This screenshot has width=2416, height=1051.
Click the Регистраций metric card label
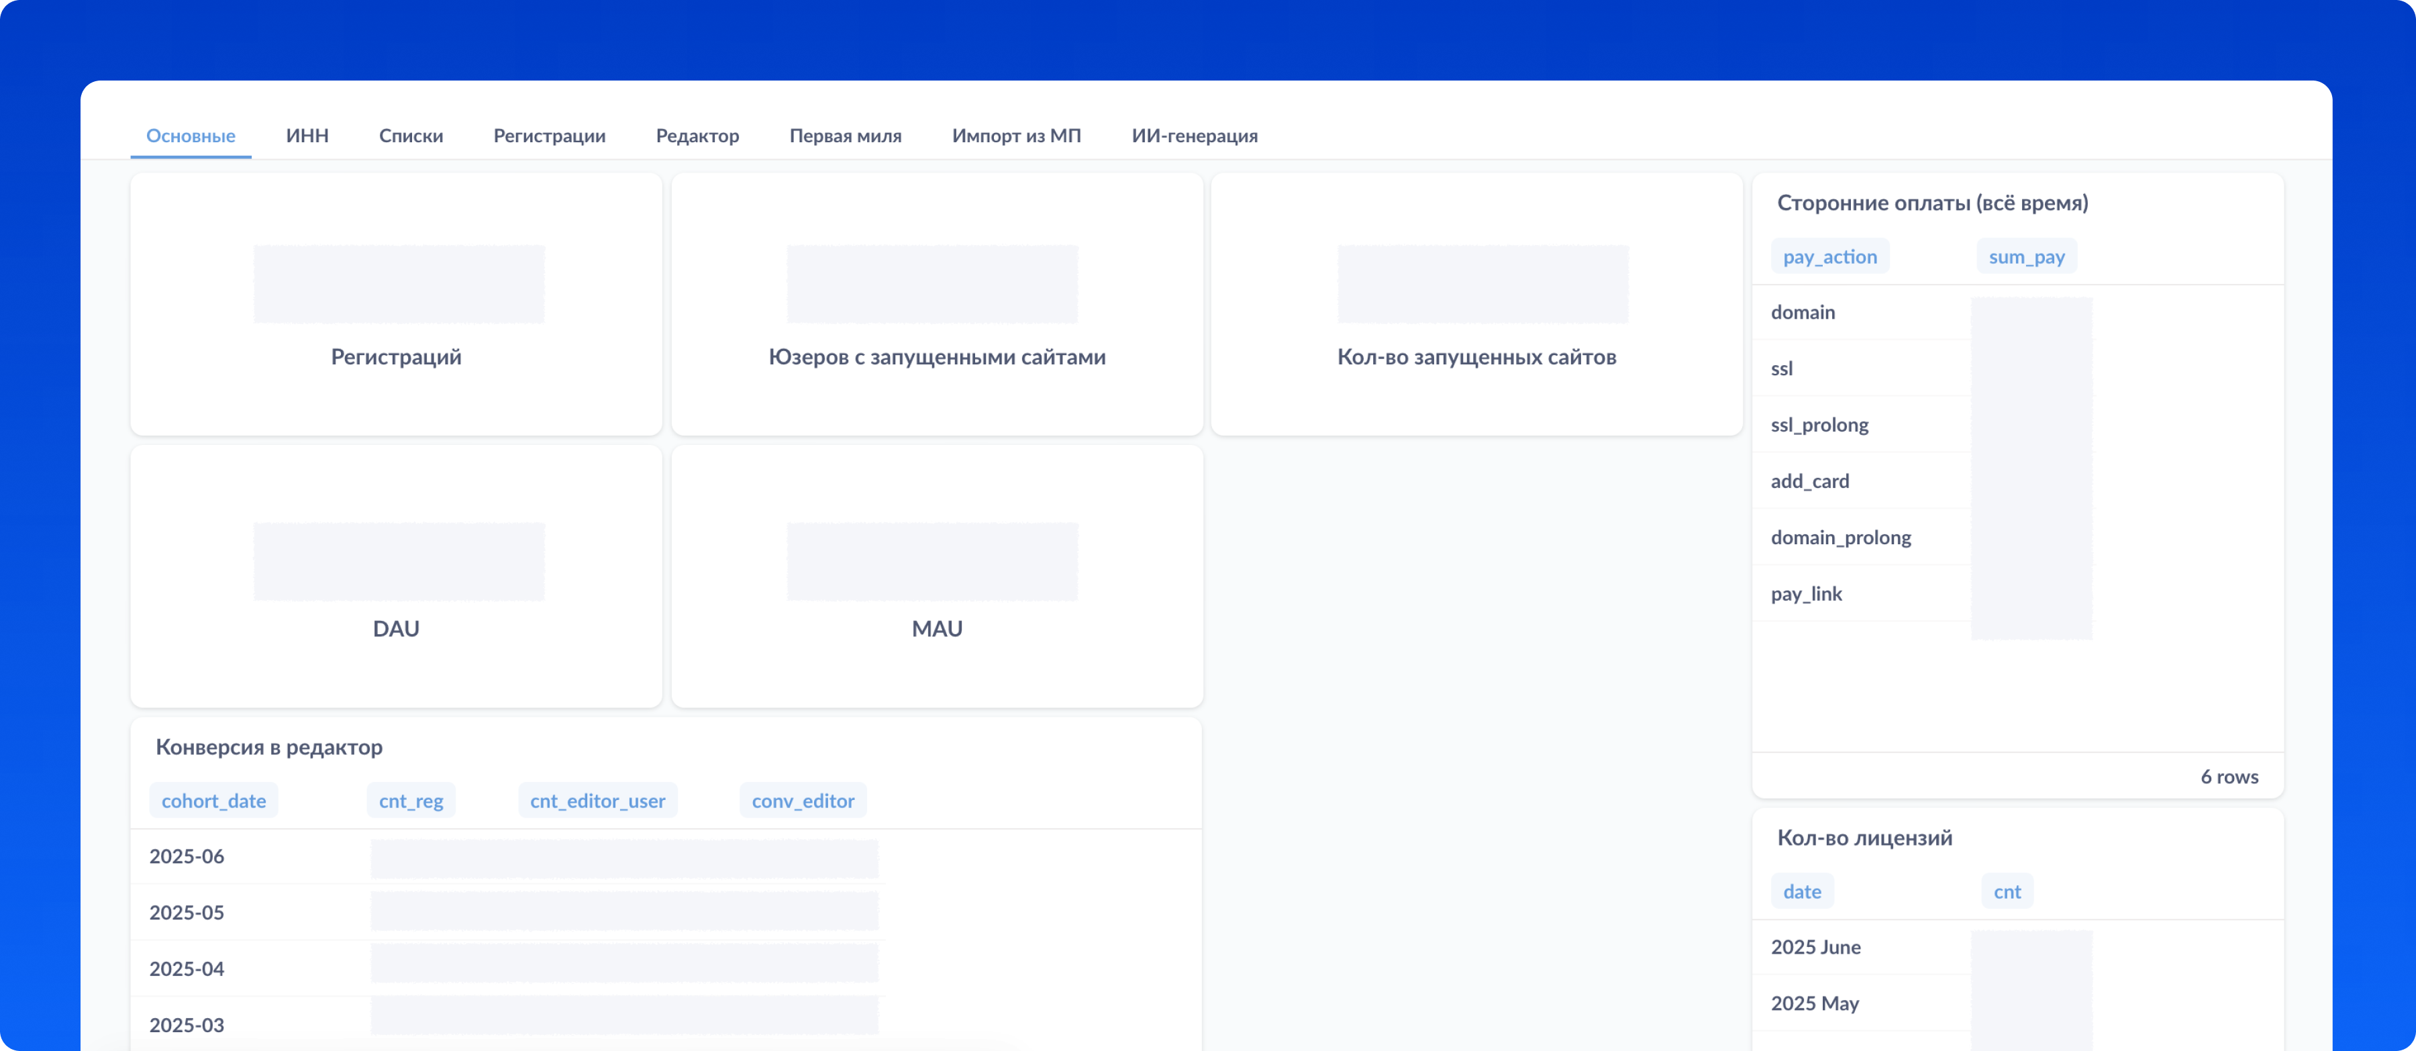point(396,357)
